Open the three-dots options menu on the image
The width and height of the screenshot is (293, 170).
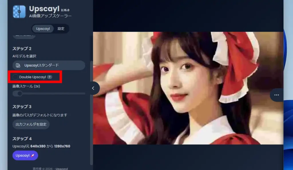click(276, 95)
